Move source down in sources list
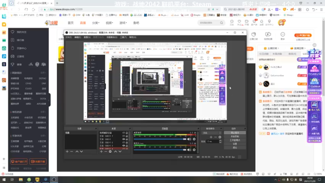Viewport: 325px width, 183px height. point(120,152)
